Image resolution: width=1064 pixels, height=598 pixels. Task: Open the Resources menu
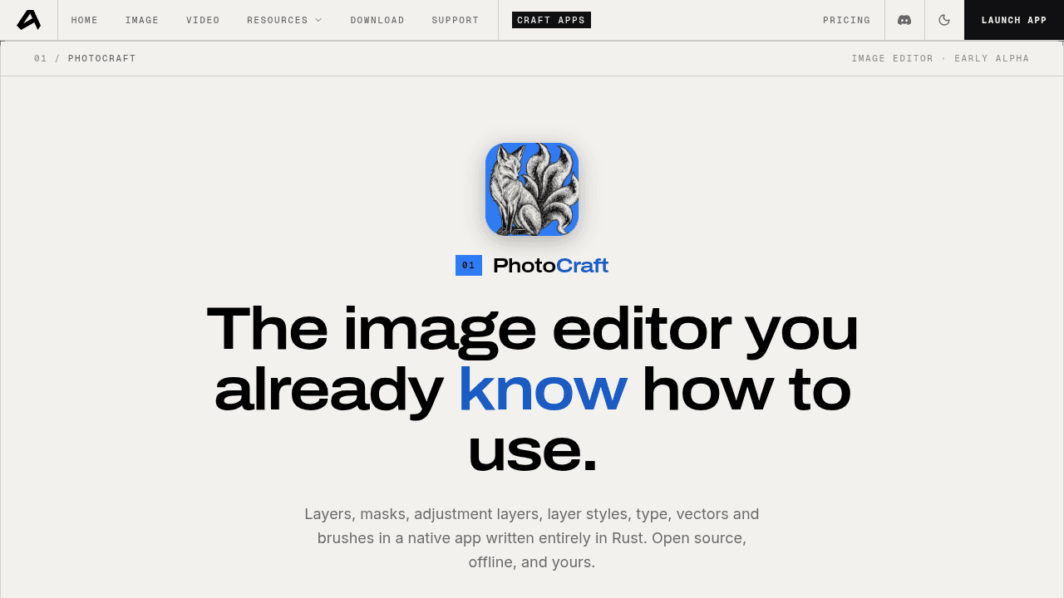(284, 20)
